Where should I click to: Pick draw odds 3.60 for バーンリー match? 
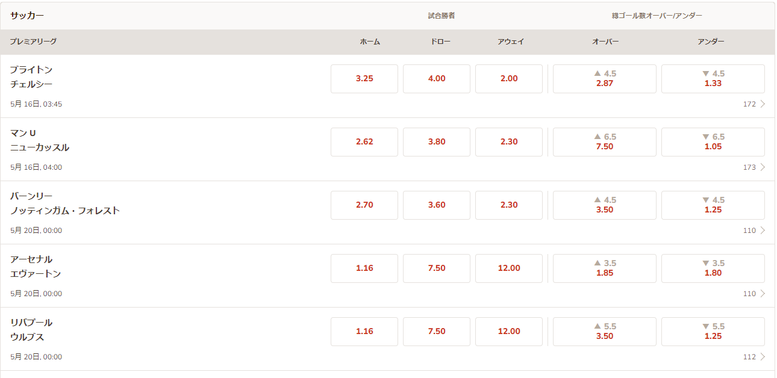tap(437, 205)
